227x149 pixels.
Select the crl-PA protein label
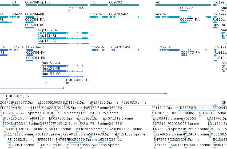click(x=19, y=47)
